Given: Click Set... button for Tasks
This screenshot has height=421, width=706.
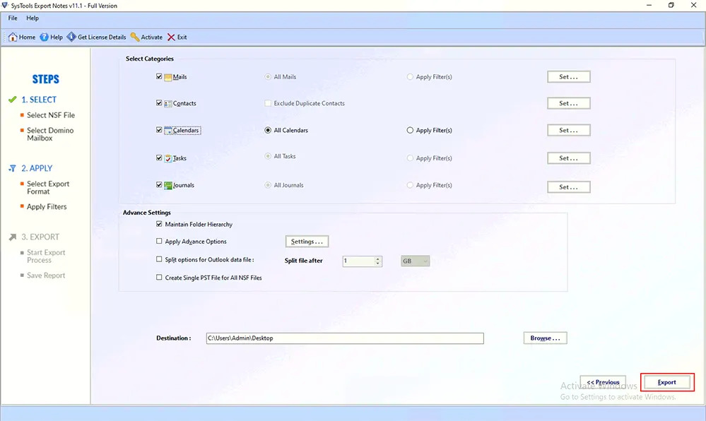Looking at the screenshot, I should tap(569, 158).
